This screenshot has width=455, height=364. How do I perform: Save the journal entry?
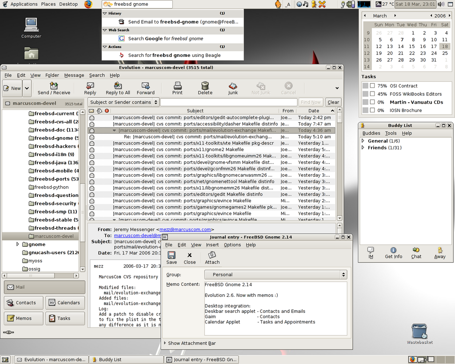coord(172,258)
